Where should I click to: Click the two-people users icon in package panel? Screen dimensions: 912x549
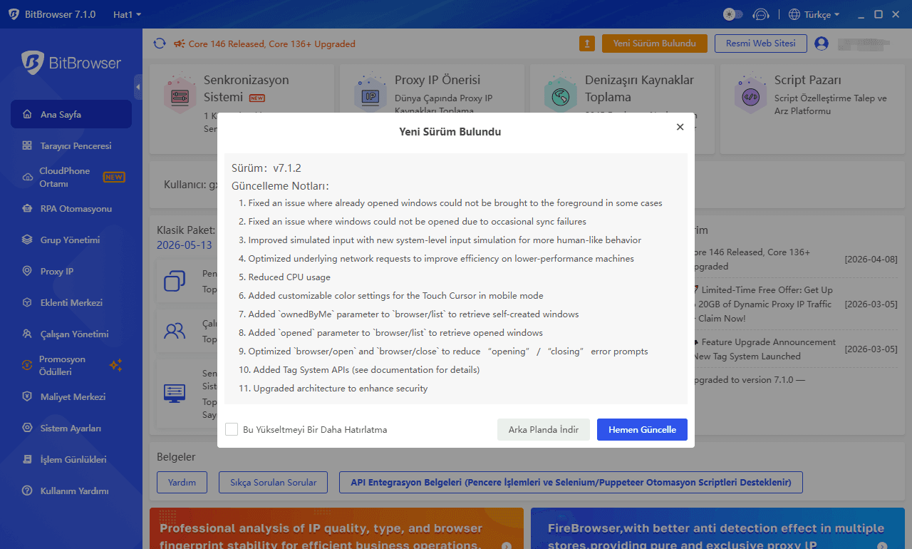pyautogui.click(x=175, y=331)
